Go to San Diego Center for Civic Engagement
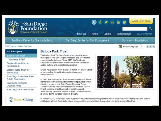 [88, 40]
